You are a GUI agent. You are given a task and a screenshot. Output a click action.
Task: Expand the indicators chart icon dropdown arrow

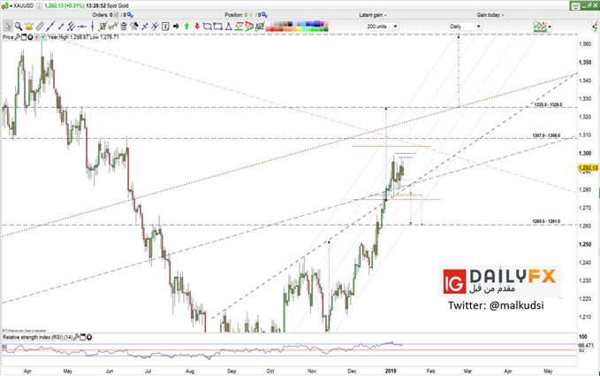[550, 27]
